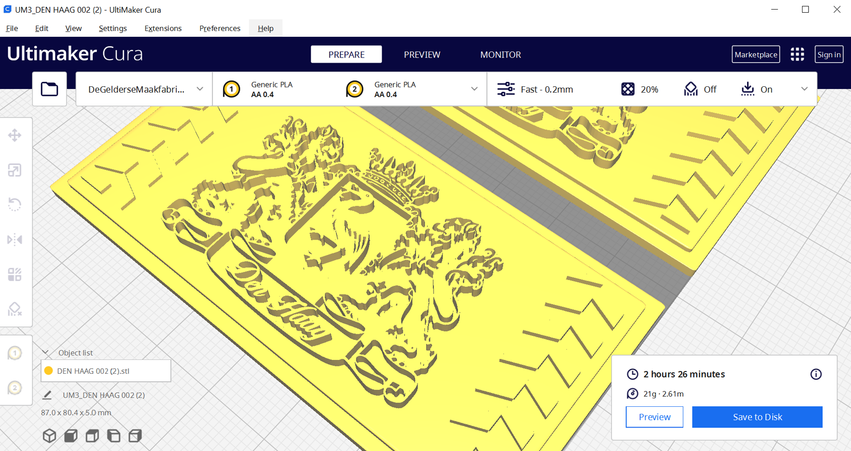Image resolution: width=851 pixels, height=451 pixels.
Task: Switch to the PREPARE stage
Action: (x=346, y=54)
